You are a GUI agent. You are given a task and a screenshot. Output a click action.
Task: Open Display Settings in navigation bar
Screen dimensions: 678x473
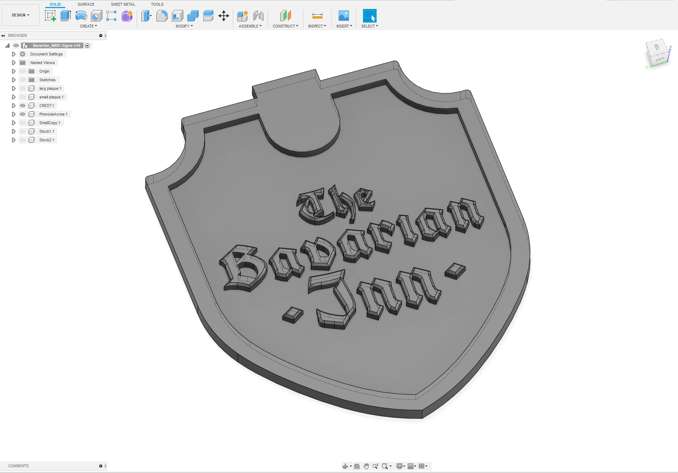[x=399, y=466]
